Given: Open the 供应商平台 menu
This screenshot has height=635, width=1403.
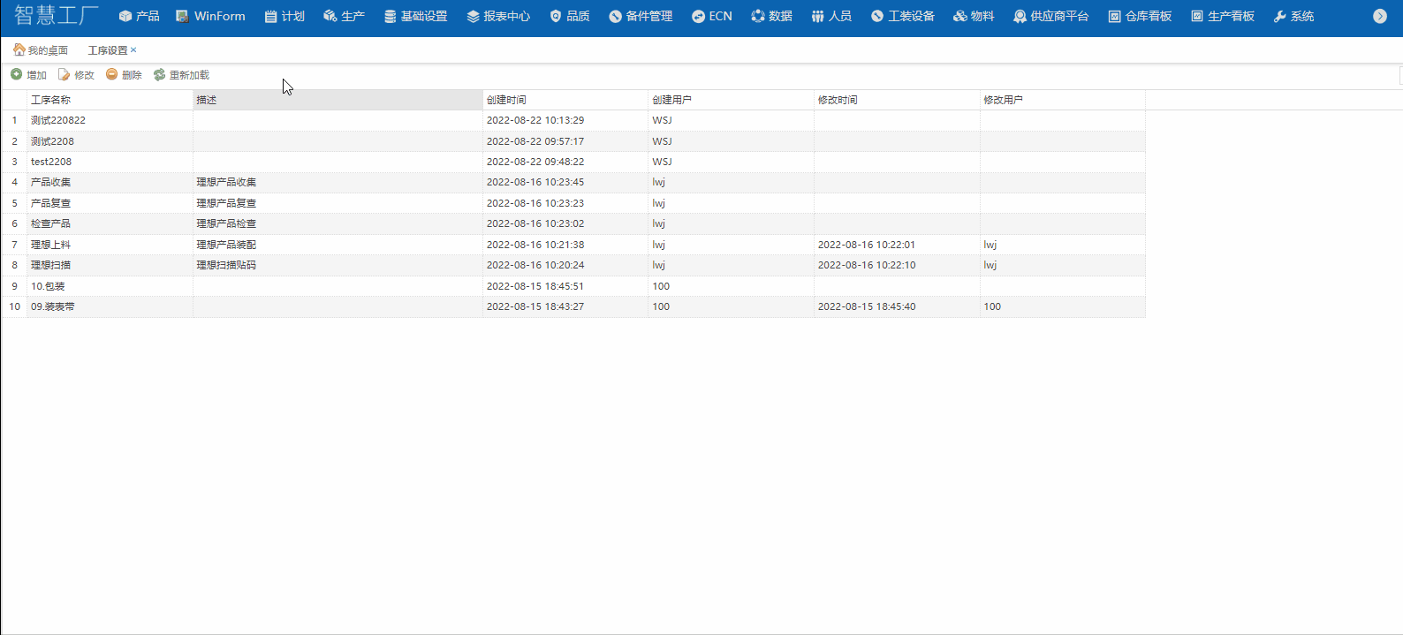Looking at the screenshot, I should 1051,16.
